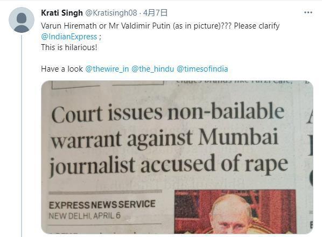Click Krati Singh's default profile avatar
This screenshot has width=322, height=237.
point(22,20)
